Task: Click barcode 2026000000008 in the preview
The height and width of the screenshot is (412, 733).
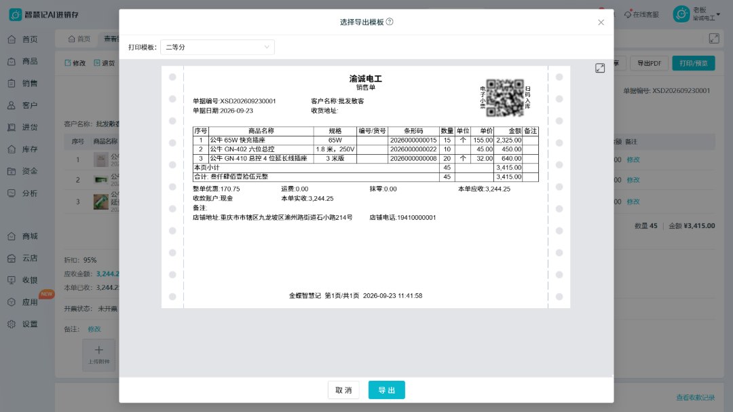Action: pos(413,159)
